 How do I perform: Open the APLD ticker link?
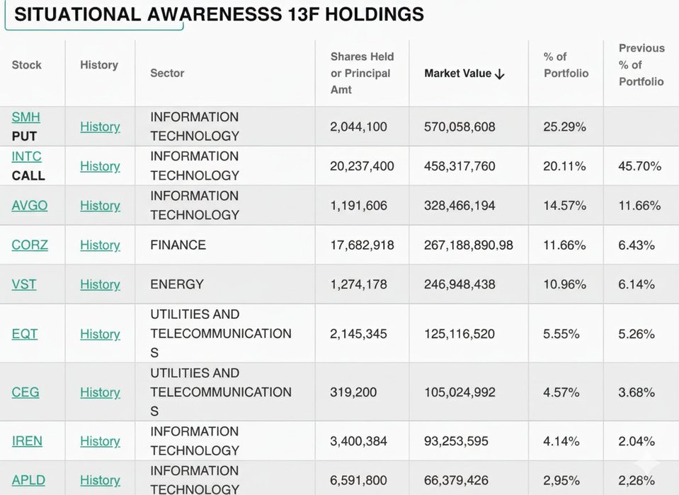click(x=28, y=480)
